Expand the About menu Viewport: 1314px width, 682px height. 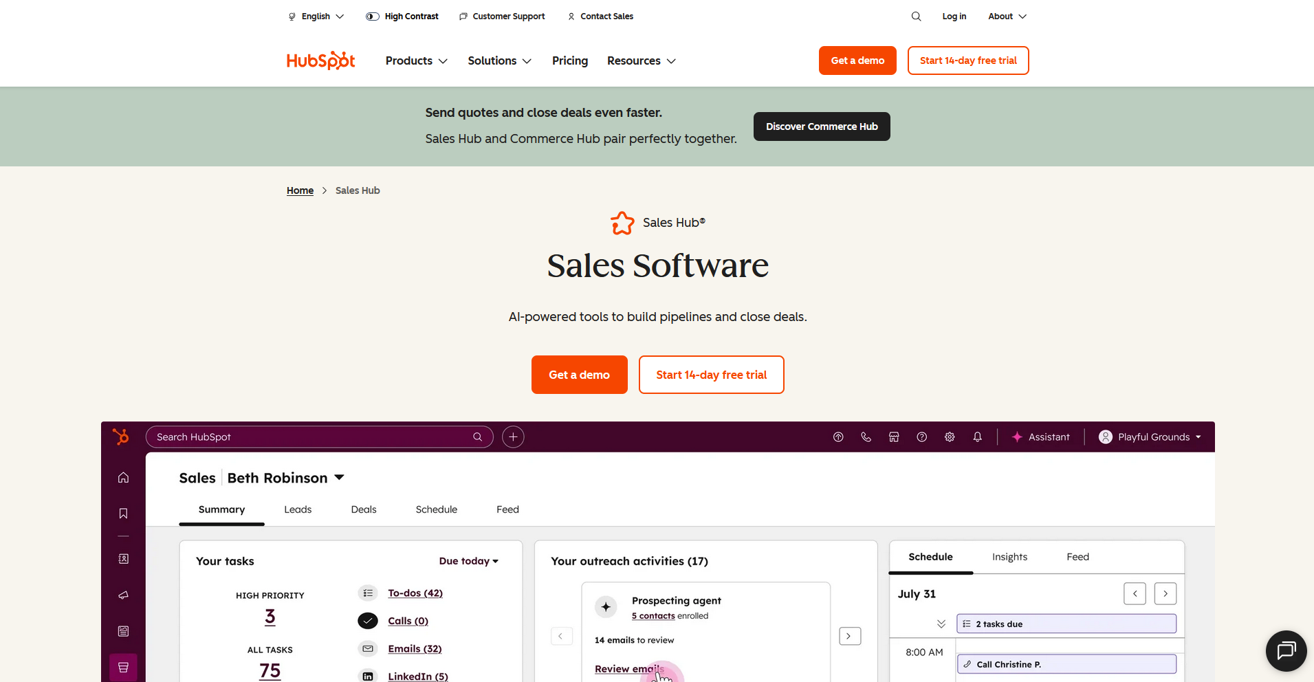pos(1007,16)
